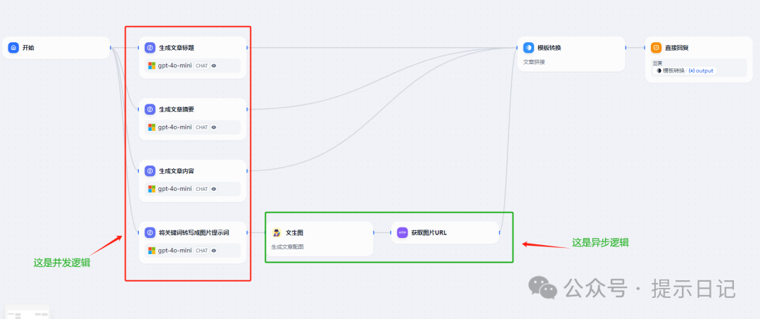Screen dimensions: 760x319
Task: Toggle the eye icon in 生成文章内容 node
Action: 214,189
